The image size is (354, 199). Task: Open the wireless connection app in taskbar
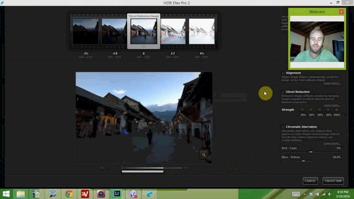(x=53, y=194)
